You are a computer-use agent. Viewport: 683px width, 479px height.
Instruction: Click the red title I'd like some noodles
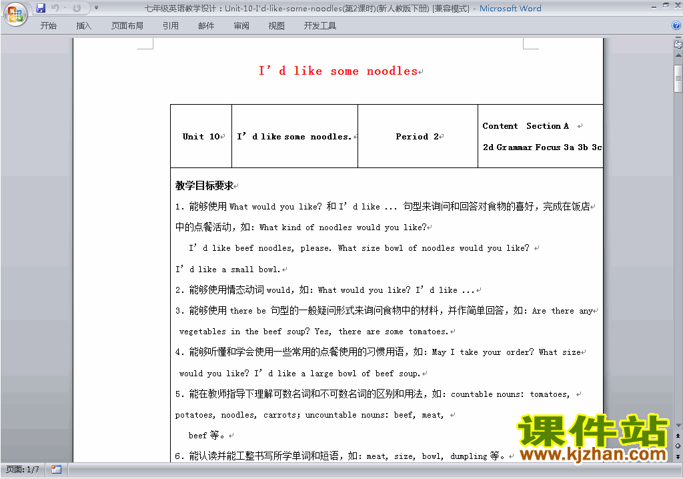338,71
